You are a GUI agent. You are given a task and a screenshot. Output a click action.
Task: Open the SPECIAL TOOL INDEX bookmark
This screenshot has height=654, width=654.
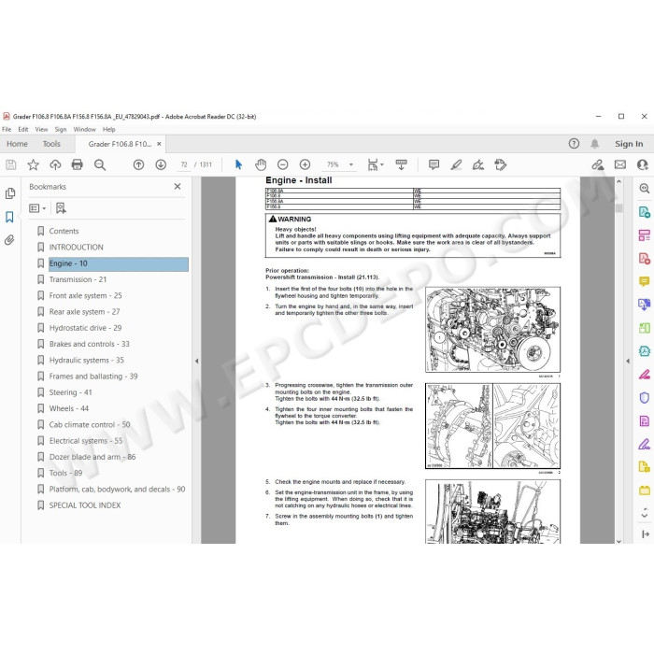[85, 505]
